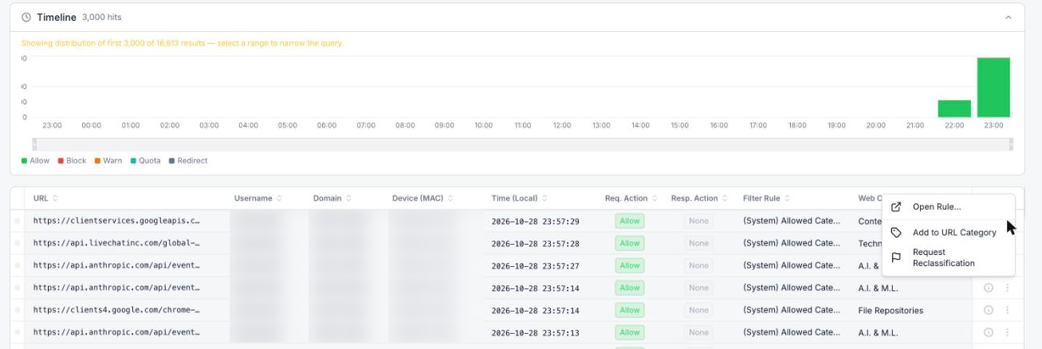The image size is (1042, 349).
Task: Click the URL https://clients4.google.com/chrome-…
Action: tap(116, 310)
